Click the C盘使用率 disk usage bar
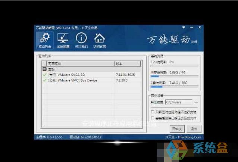 tap(174, 87)
